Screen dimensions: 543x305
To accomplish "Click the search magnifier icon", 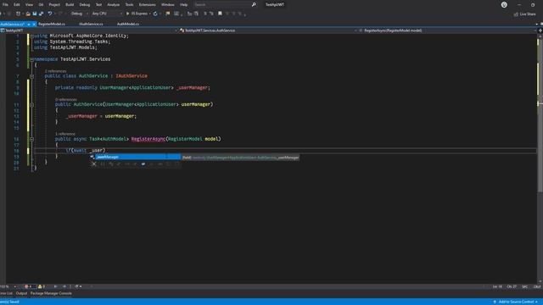I will [254, 5].
